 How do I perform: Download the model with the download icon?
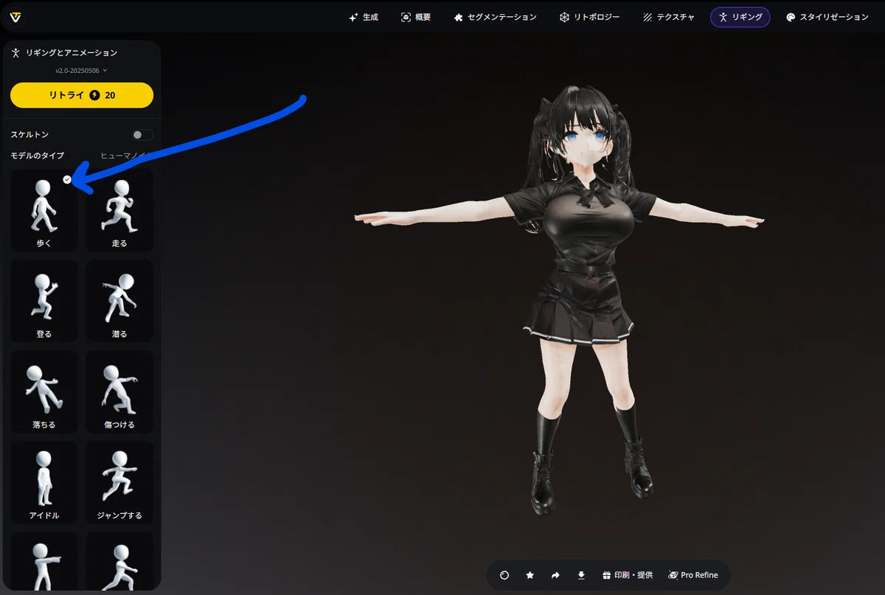pos(581,575)
